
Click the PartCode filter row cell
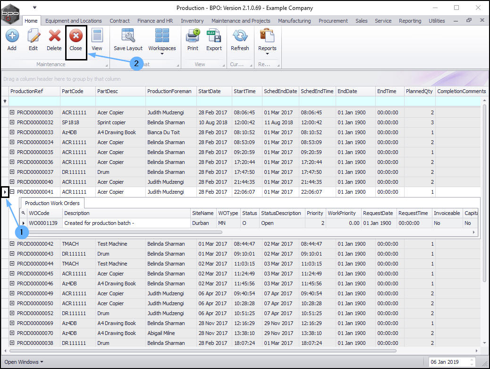[77, 101]
